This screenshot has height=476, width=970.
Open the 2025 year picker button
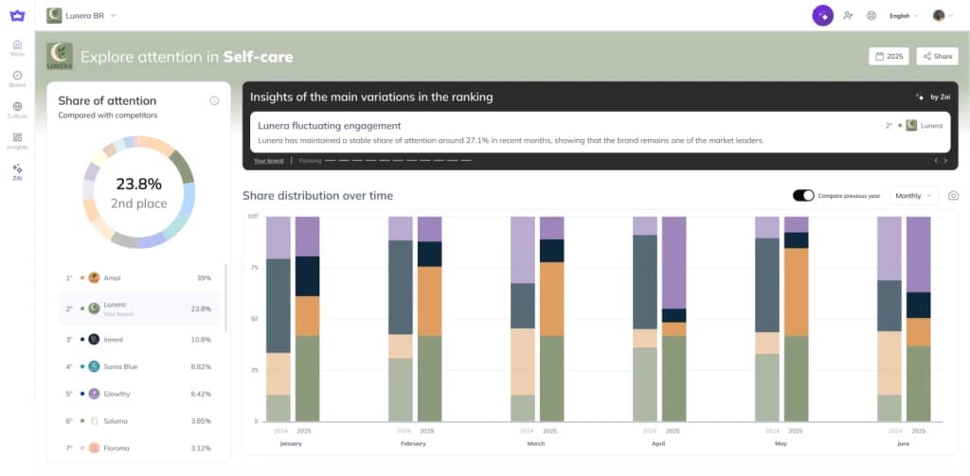coord(888,57)
